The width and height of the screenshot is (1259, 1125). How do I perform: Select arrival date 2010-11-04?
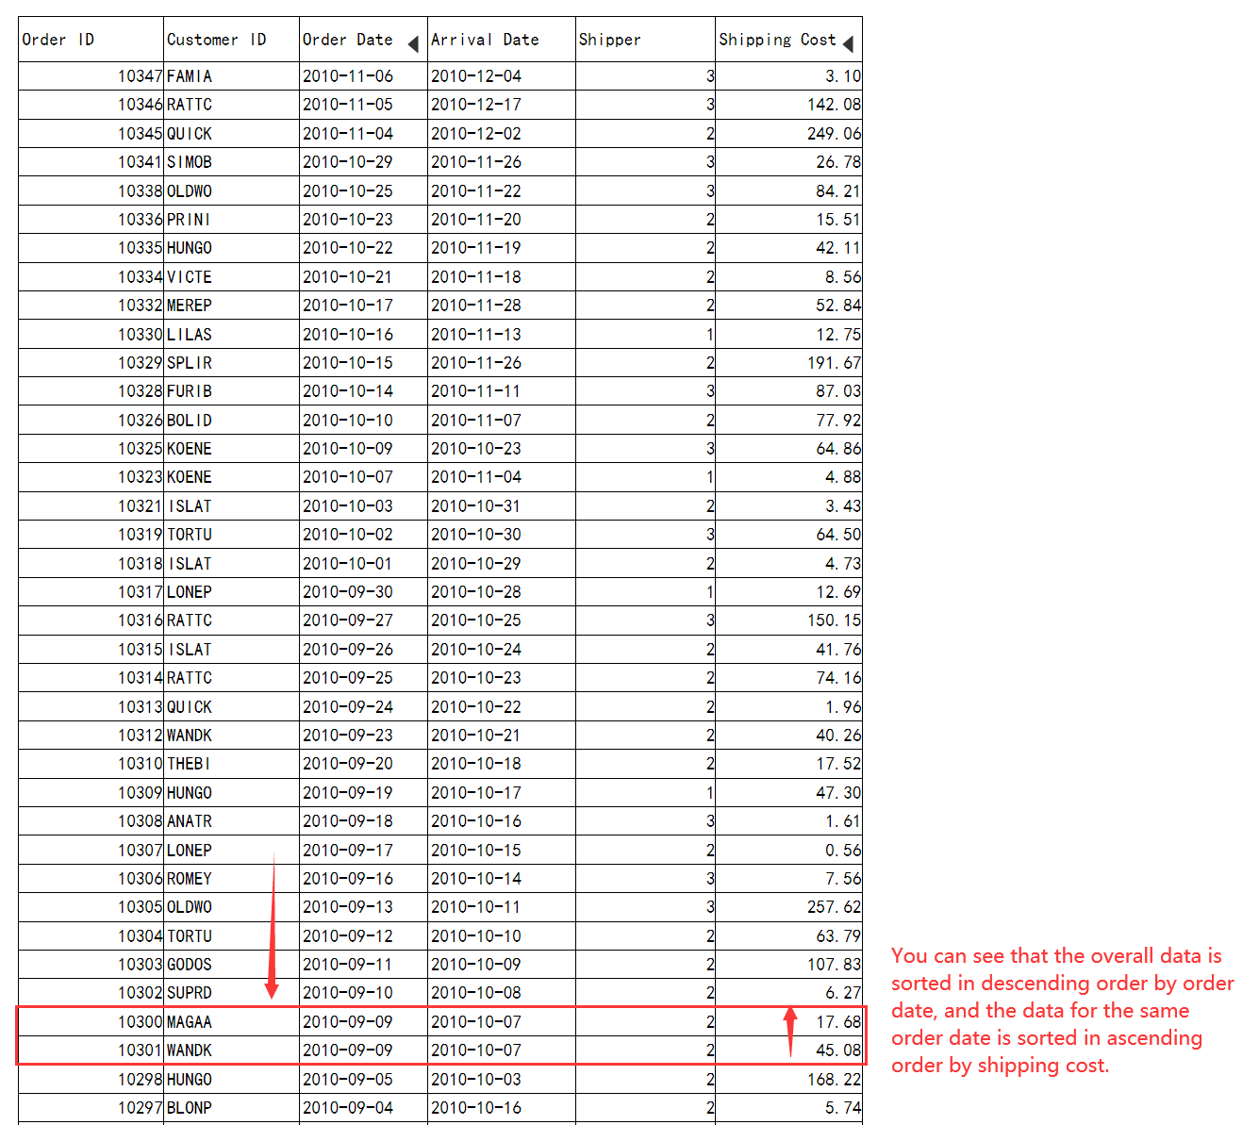click(x=502, y=477)
